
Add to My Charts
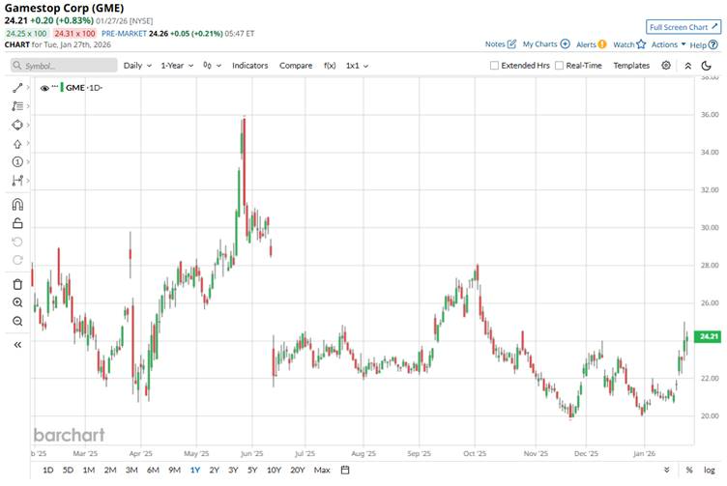546,44
